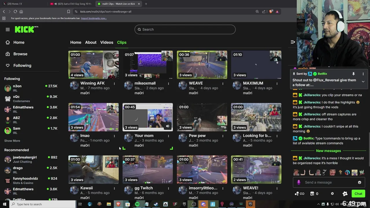Open options menu for mikeoxmall clip
Image resolution: width=370 pixels, height=208 pixels.
point(169,83)
